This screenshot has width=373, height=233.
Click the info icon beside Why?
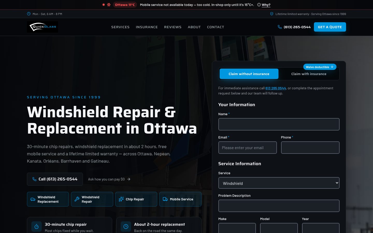pyautogui.click(x=259, y=5)
